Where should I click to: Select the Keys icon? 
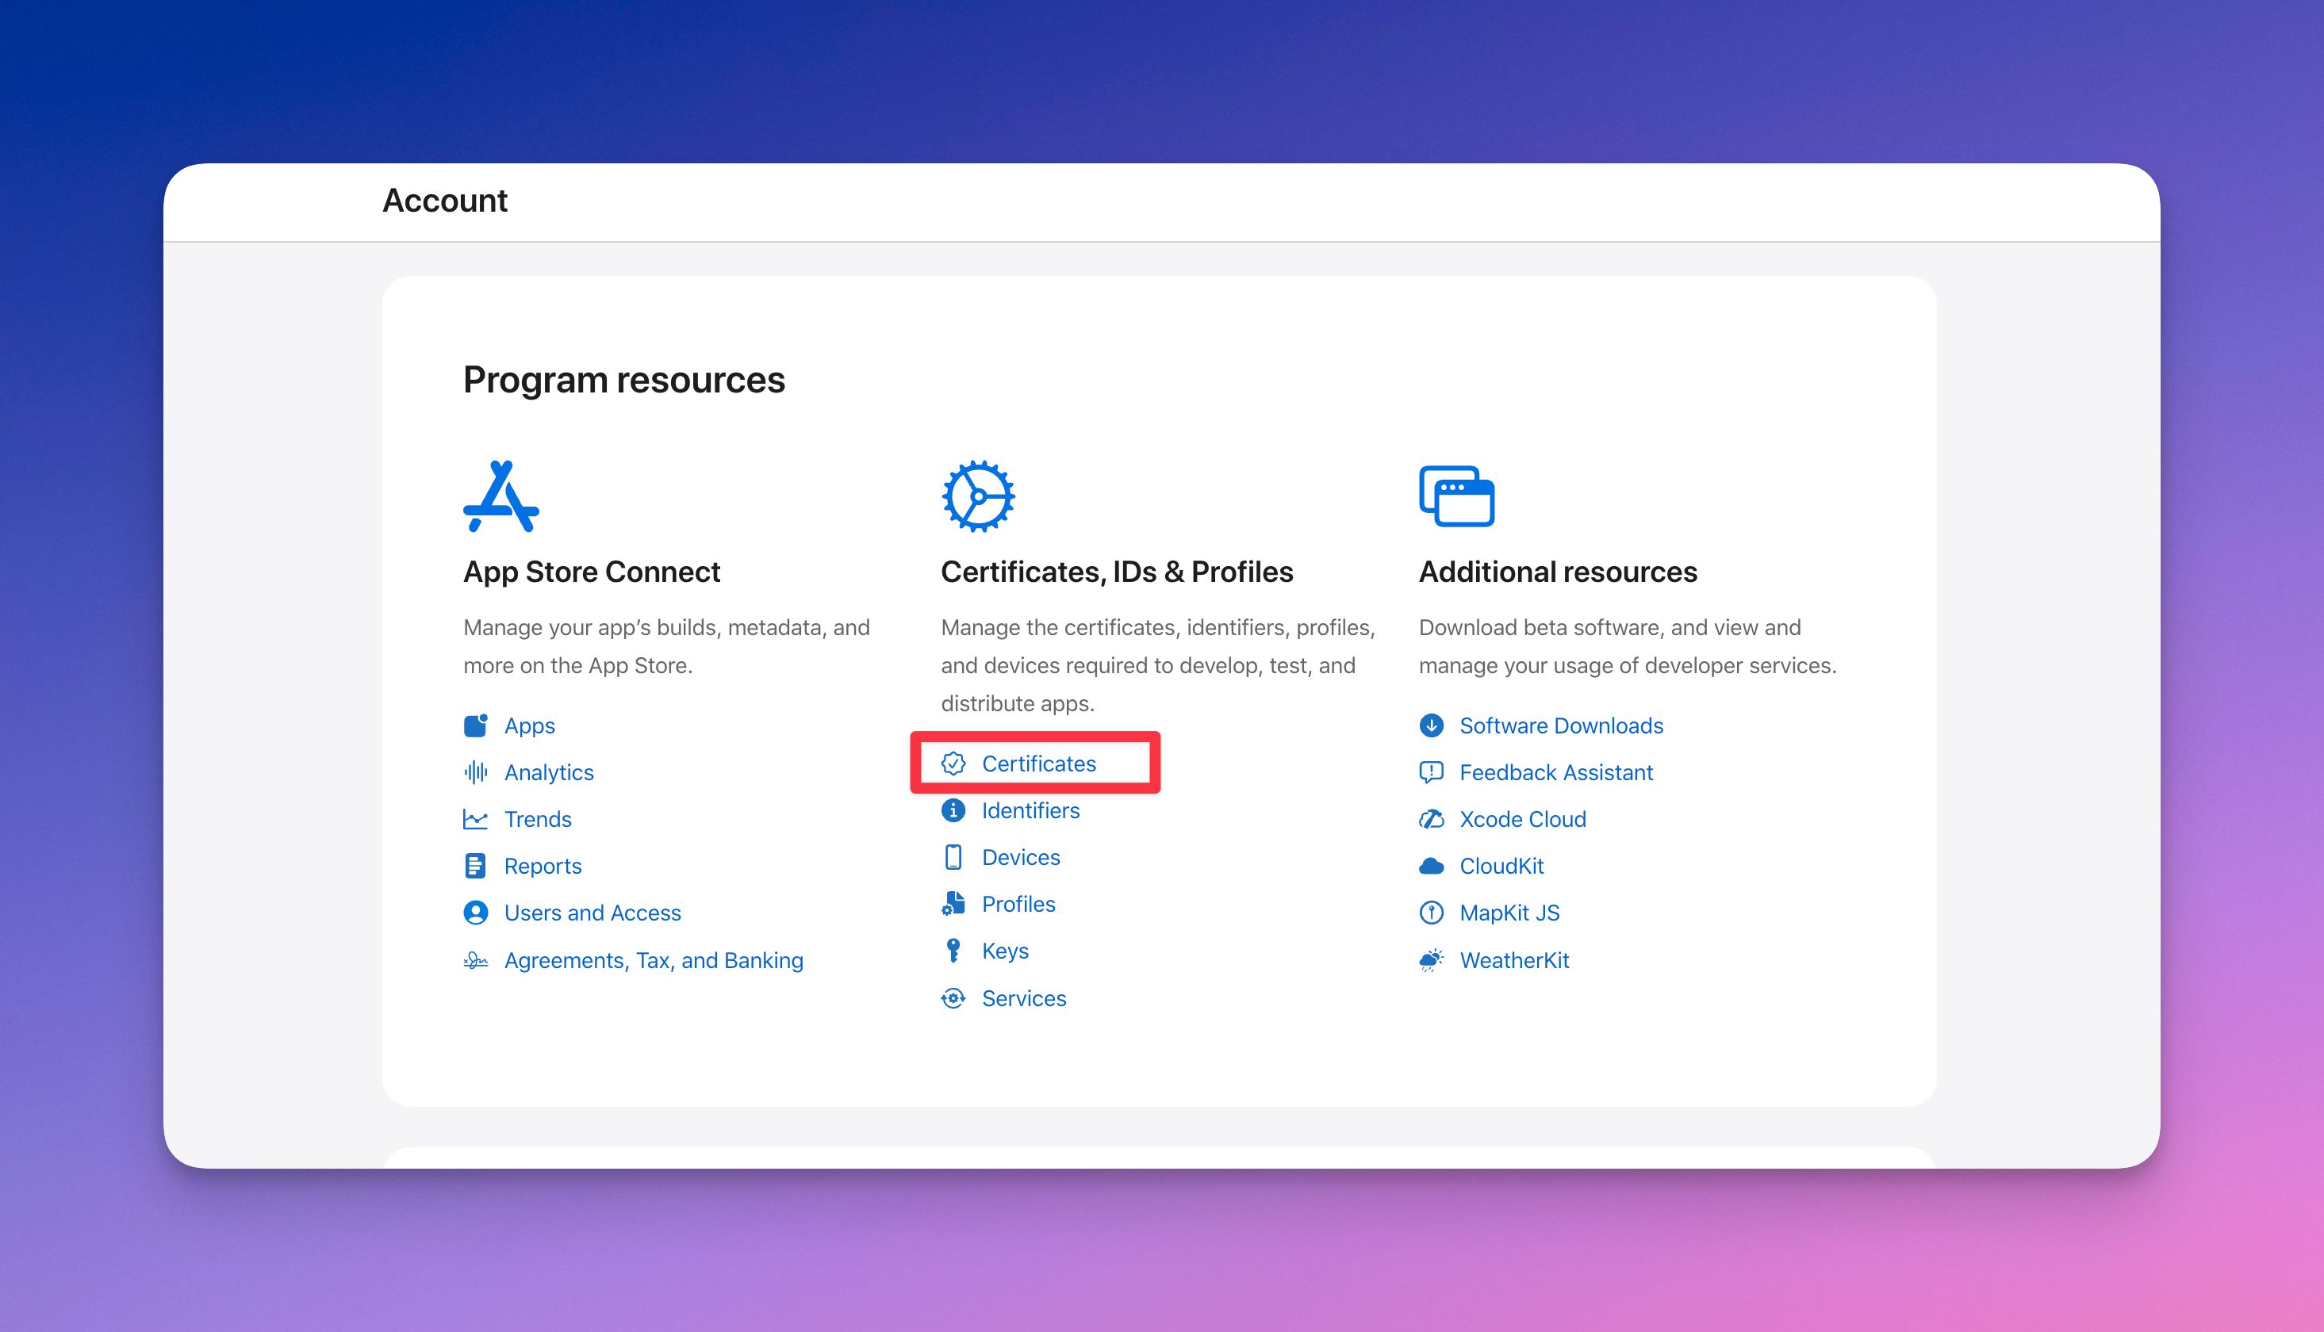click(953, 951)
